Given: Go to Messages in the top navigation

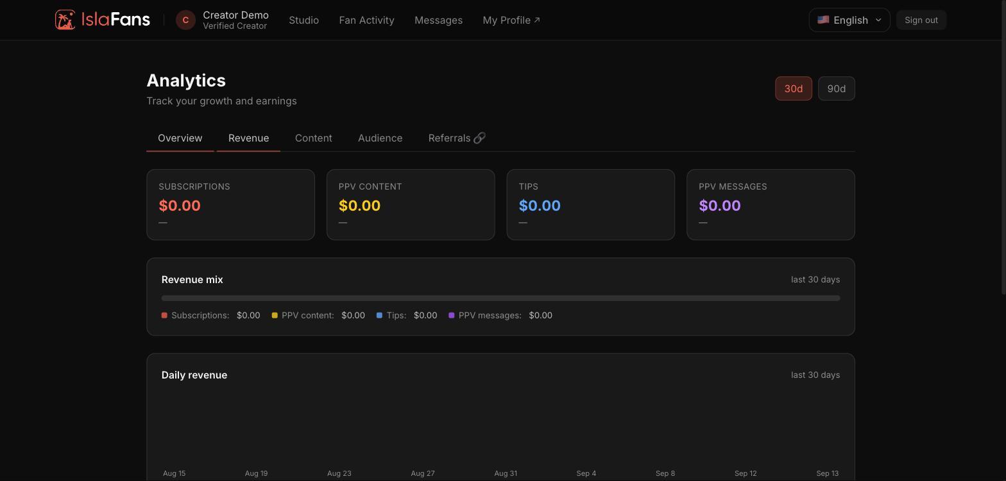Looking at the screenshot, I should pos(439,20).
